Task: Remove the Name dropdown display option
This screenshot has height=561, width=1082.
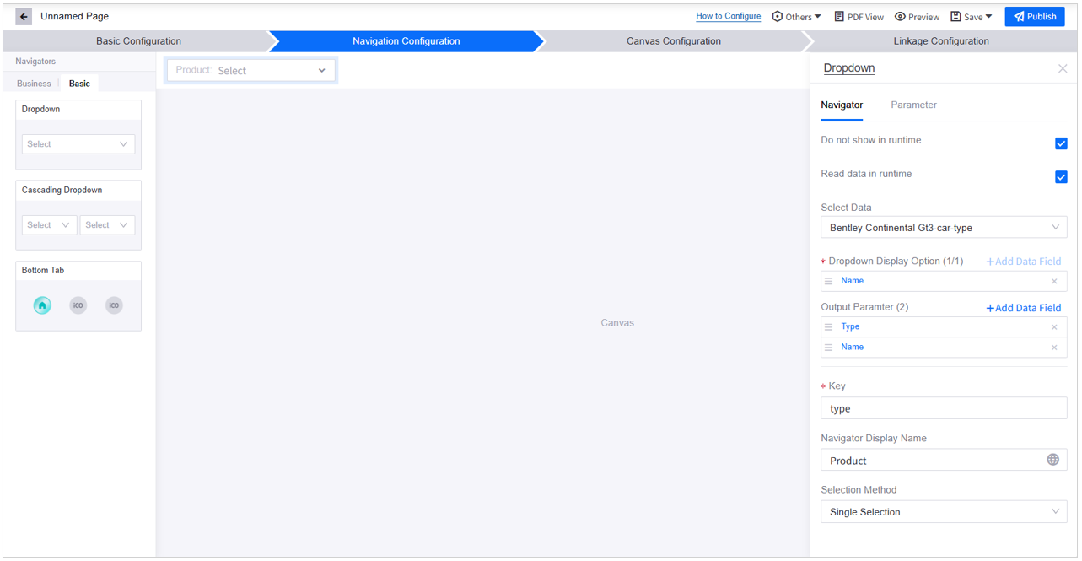Action: 1053,281
